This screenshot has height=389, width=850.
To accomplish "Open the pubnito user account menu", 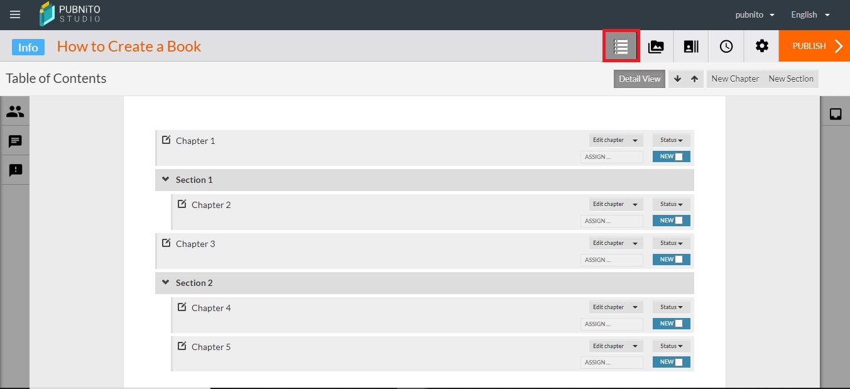I will pyautogui.click(x=755, y=14).
